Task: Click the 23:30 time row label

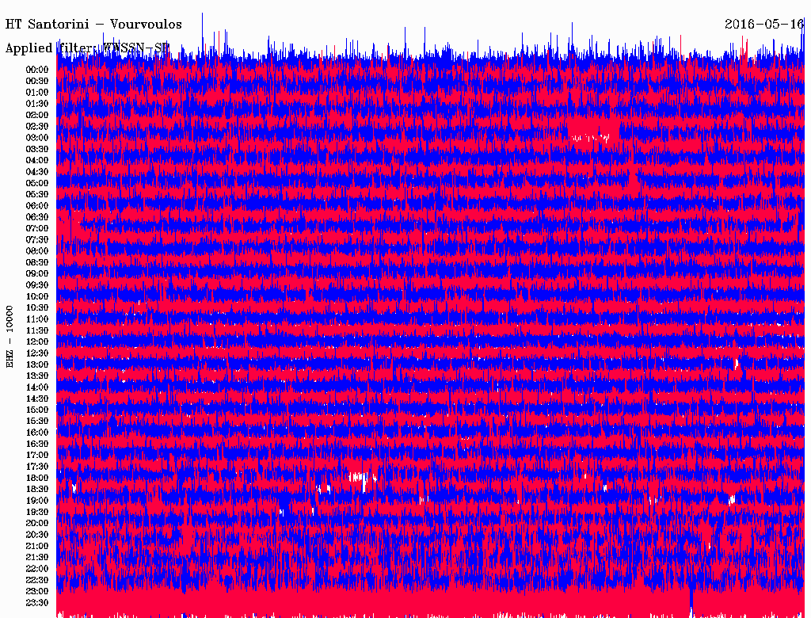Action: tap(37, 603)
